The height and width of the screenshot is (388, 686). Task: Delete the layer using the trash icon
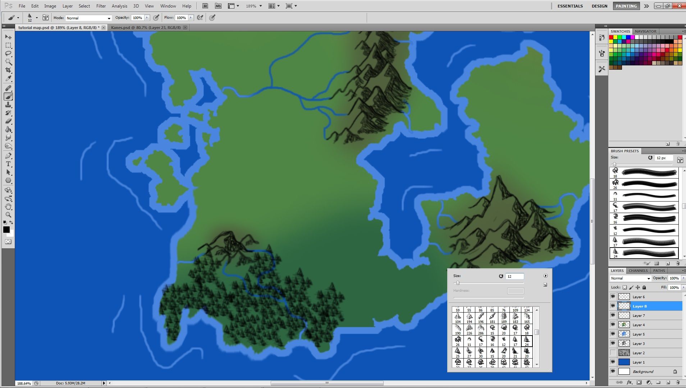[x=677, y=382]
